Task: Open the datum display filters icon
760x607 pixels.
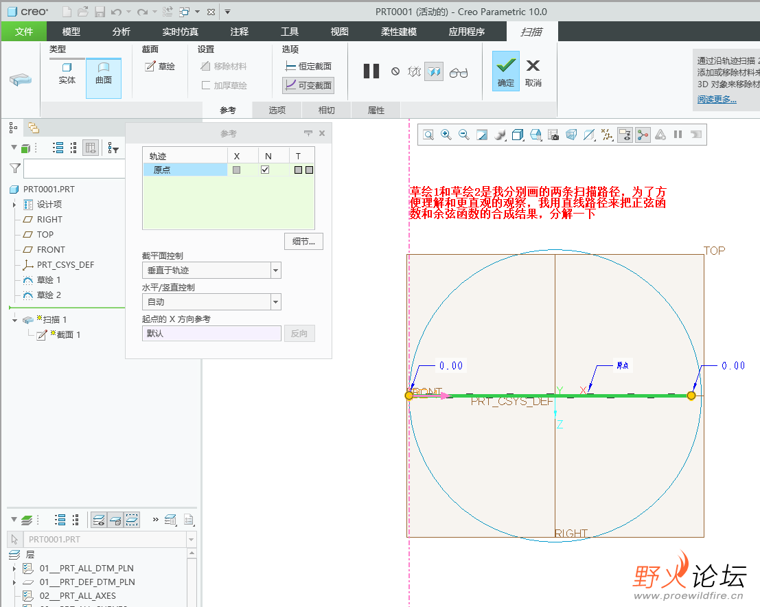Action: point(608,135)
